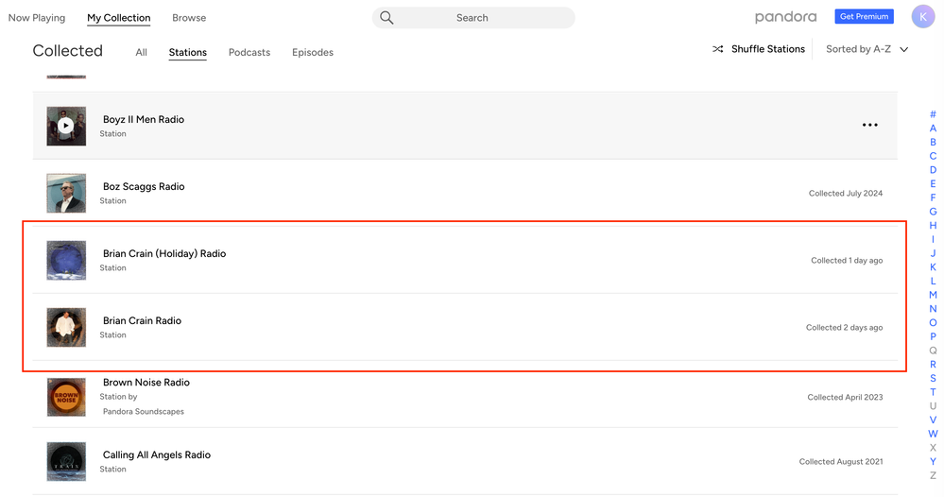Open the Boz Scaggs Radio title
Image resolution: width=944 pixels, height=497 pixels.
point(144,186)
